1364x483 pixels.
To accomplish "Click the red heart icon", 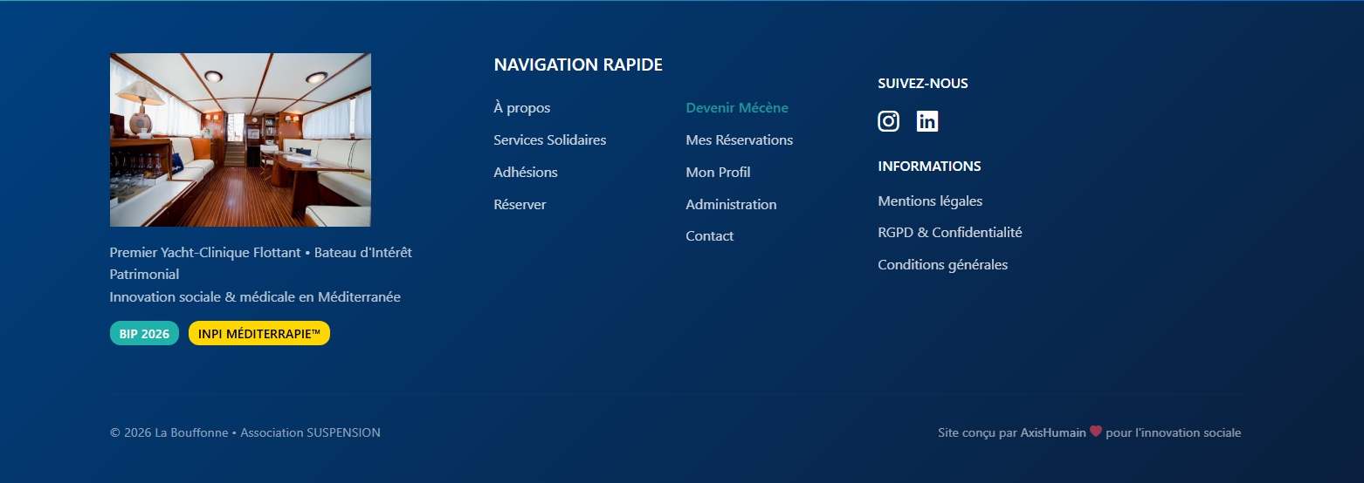I will click(1096, 432).
